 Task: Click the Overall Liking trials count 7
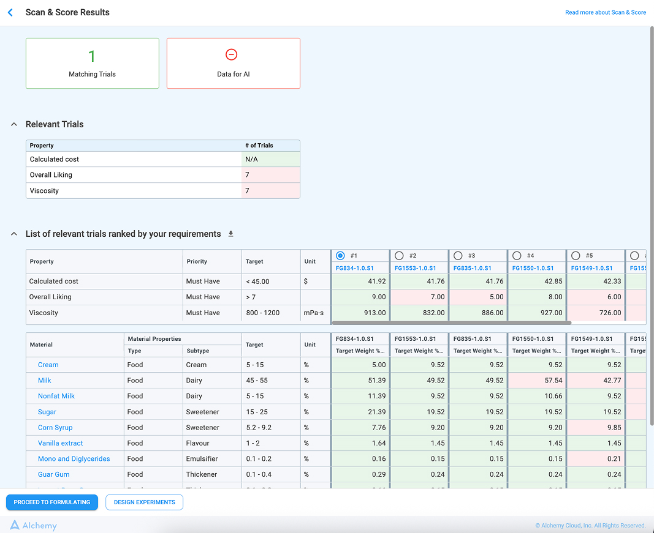coord(270,175)
